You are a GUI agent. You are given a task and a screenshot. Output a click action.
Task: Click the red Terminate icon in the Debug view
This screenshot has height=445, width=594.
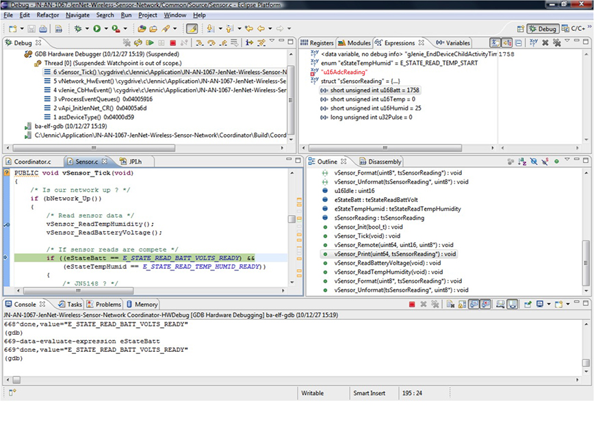tap(172, 42)
